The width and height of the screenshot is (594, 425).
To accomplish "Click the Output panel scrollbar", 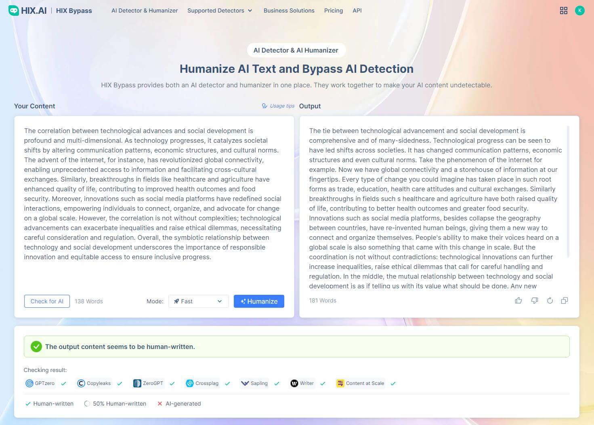I will (568, 192).
